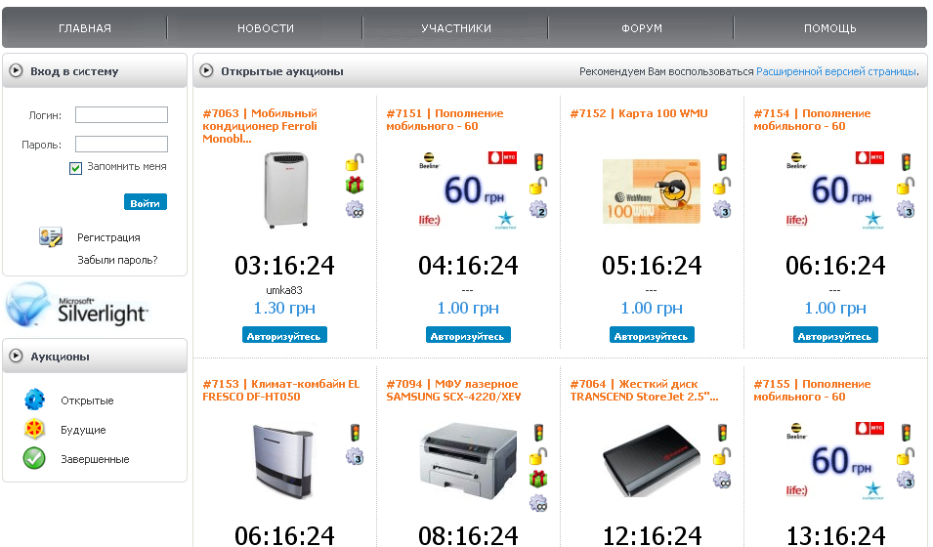Click the Пароль input field
The width and height of the screenshot is (933, 547).
[x=121, y=144]
